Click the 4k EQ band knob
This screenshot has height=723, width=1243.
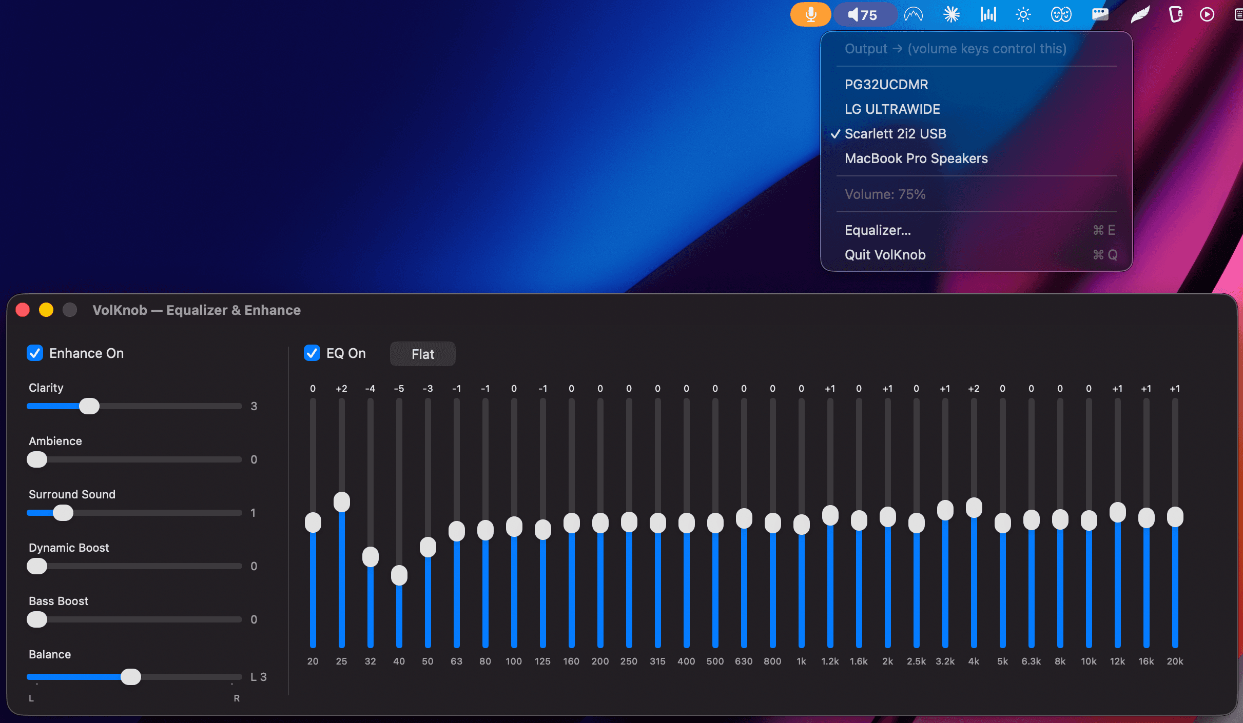coord(974,508)
